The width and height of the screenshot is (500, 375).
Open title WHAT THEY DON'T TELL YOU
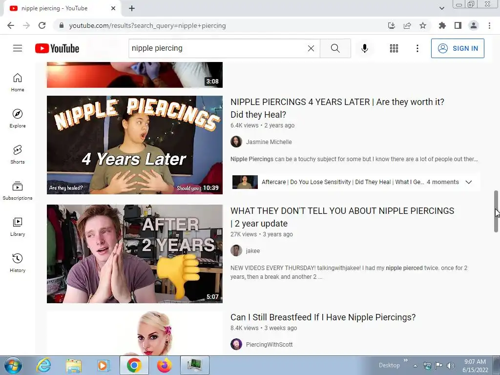click(342, 217)
